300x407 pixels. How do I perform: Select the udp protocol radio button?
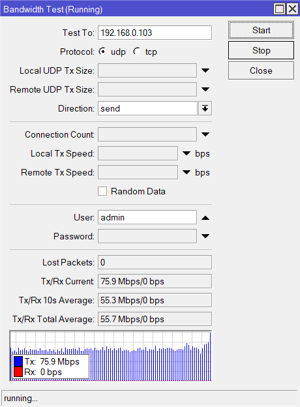tap(103, 52)
